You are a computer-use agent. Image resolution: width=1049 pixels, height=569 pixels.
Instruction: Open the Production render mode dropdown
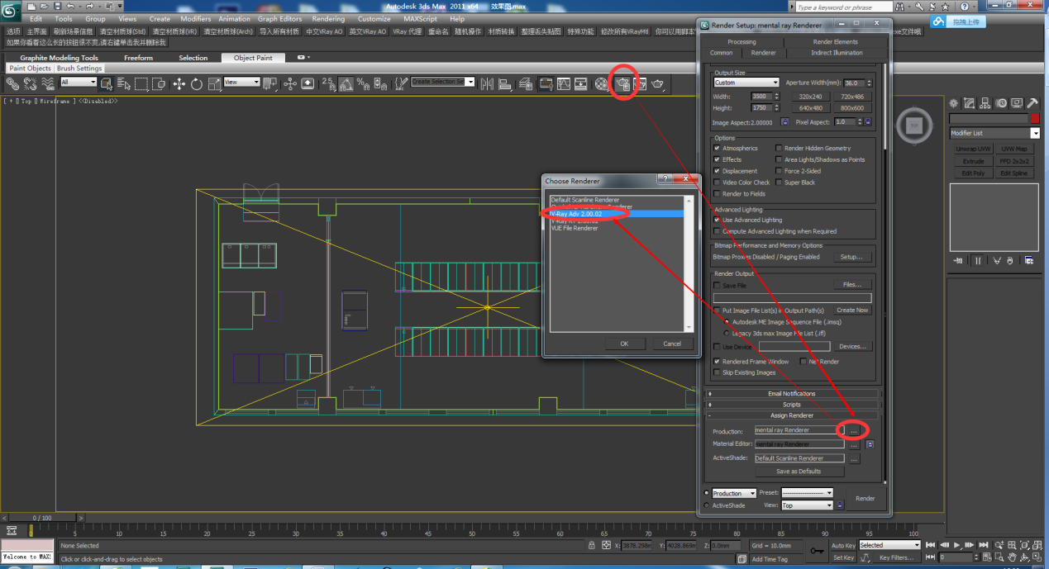734,493
